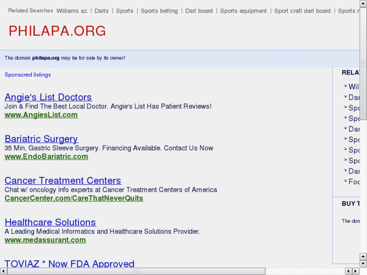Screen dimensions: 367x275
Task: Open the Bariatric Surgery listing
Action: click(x=41, y=139)
